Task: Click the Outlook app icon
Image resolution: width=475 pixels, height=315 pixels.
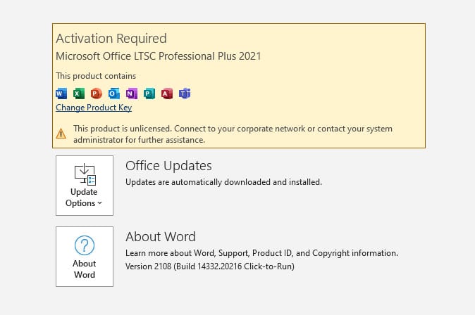Action: pyautogui.click(x=114, y=94)
